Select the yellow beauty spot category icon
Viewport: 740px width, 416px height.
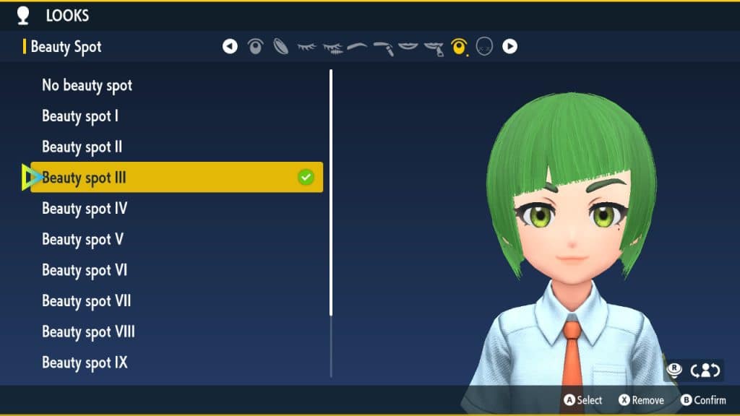[x=459, y=47]
